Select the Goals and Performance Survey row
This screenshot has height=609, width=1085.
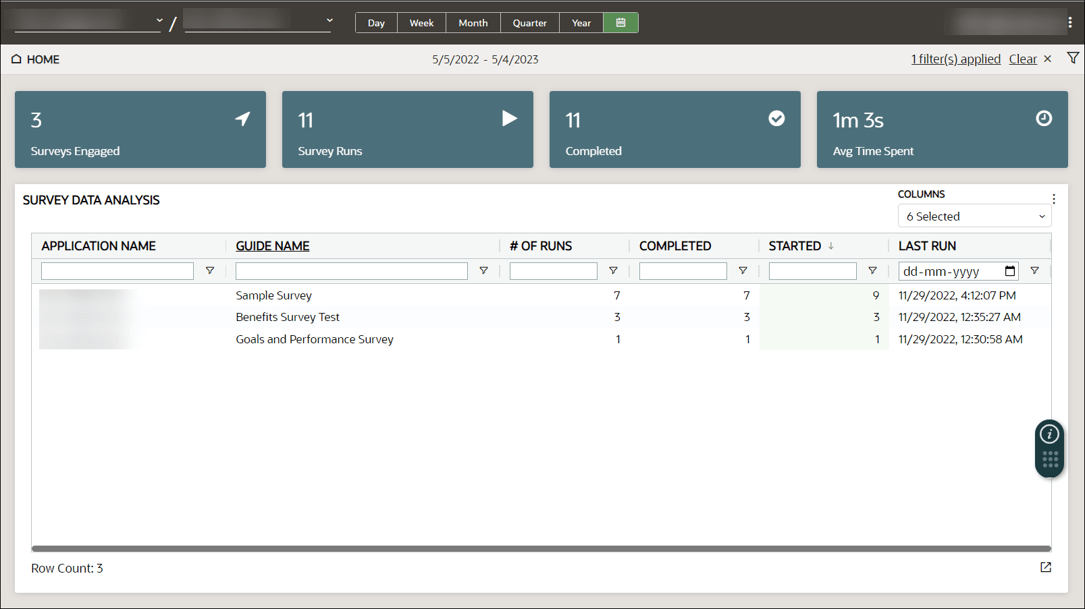tap(541, 339)
